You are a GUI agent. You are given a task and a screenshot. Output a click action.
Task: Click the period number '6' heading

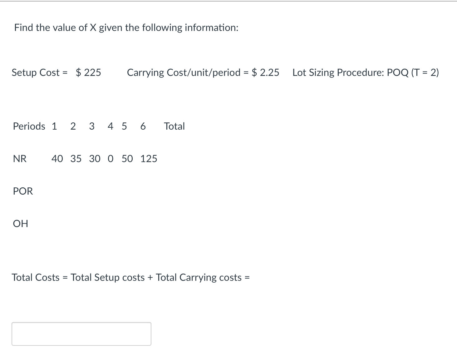[143, 126]
